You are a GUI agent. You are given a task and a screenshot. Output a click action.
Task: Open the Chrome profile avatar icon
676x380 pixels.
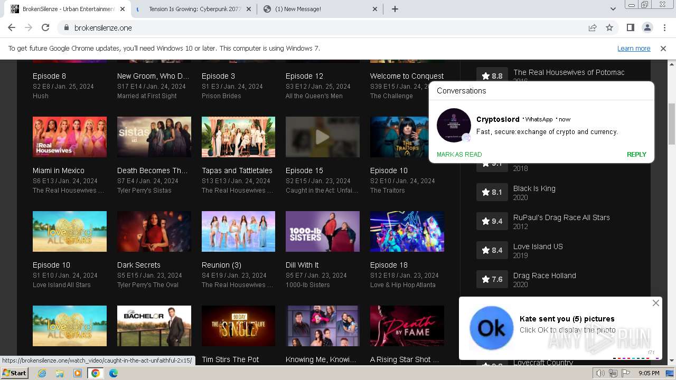[x=647, y=27]
